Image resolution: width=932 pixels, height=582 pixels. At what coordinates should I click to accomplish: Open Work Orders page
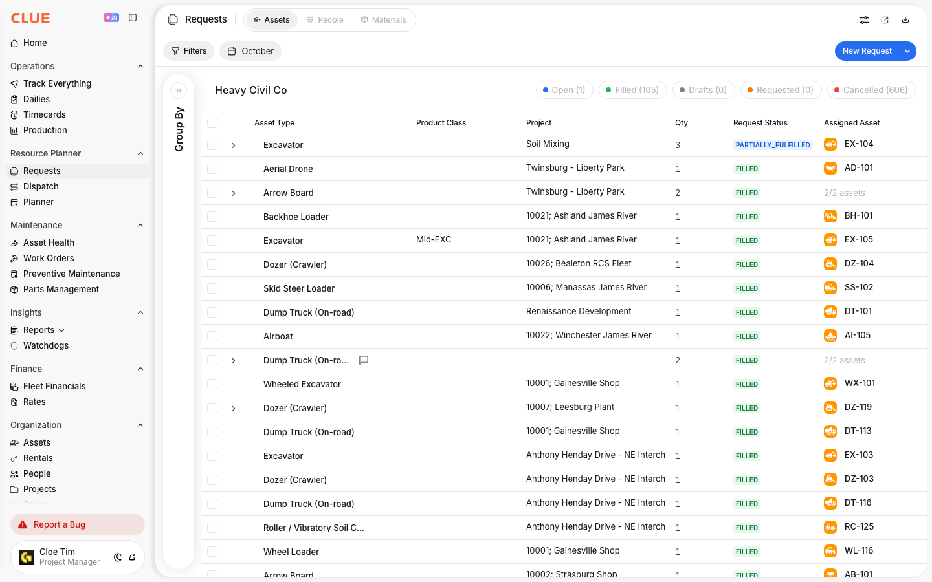[x=49, y=258]
